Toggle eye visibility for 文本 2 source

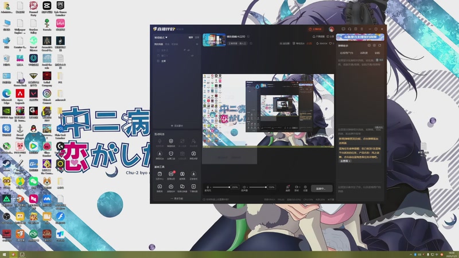point(189,50)
